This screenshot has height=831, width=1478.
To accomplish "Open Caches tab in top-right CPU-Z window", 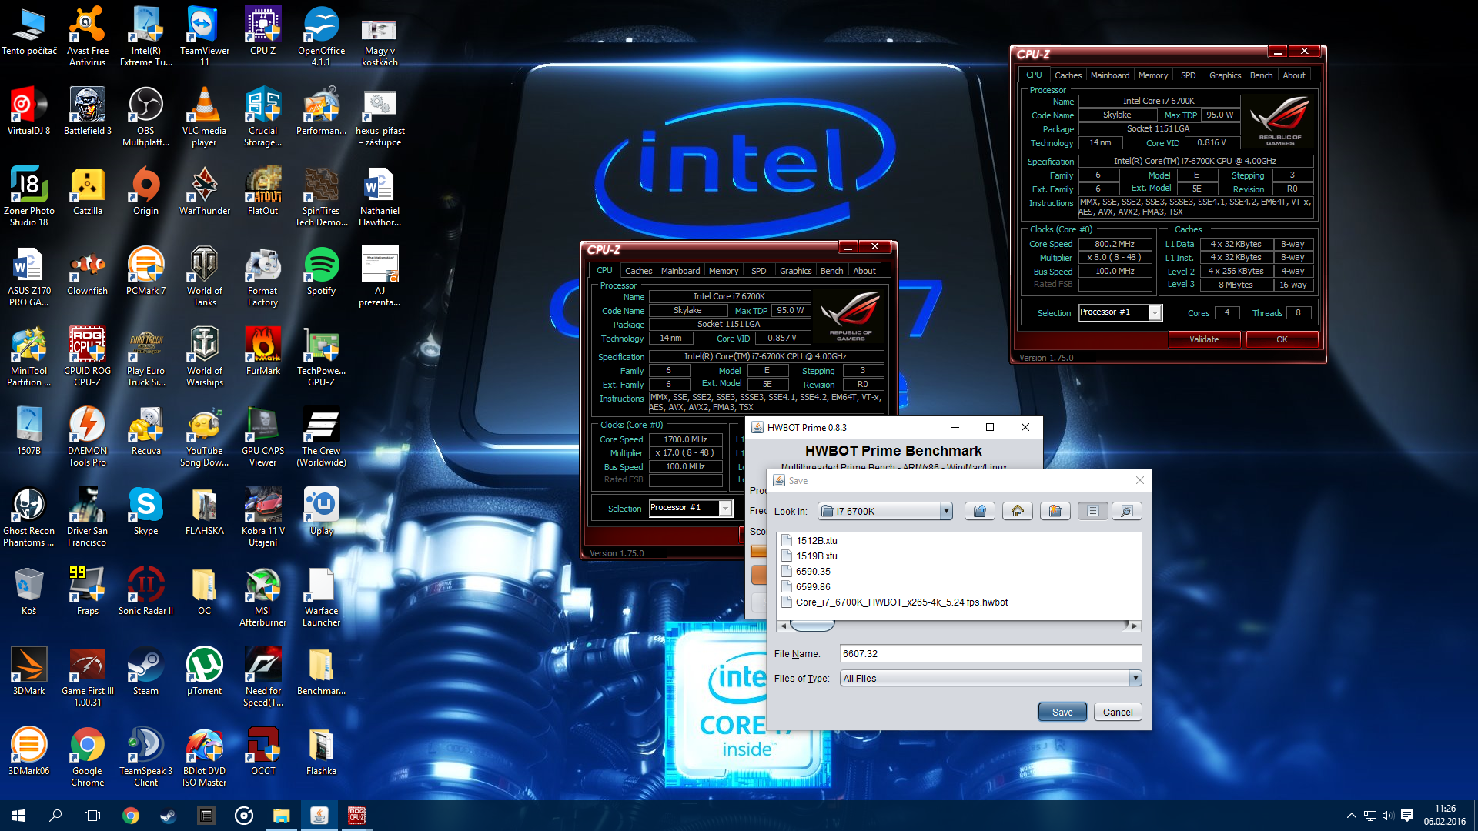I will 1068,75.
